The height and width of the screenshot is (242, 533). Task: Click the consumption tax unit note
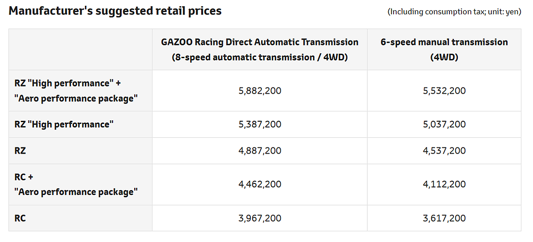(454, 12)
